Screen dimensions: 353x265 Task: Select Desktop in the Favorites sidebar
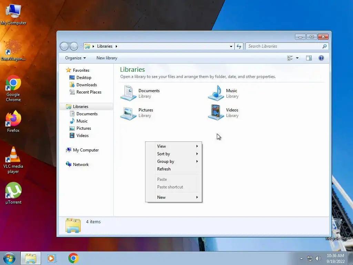83,78
